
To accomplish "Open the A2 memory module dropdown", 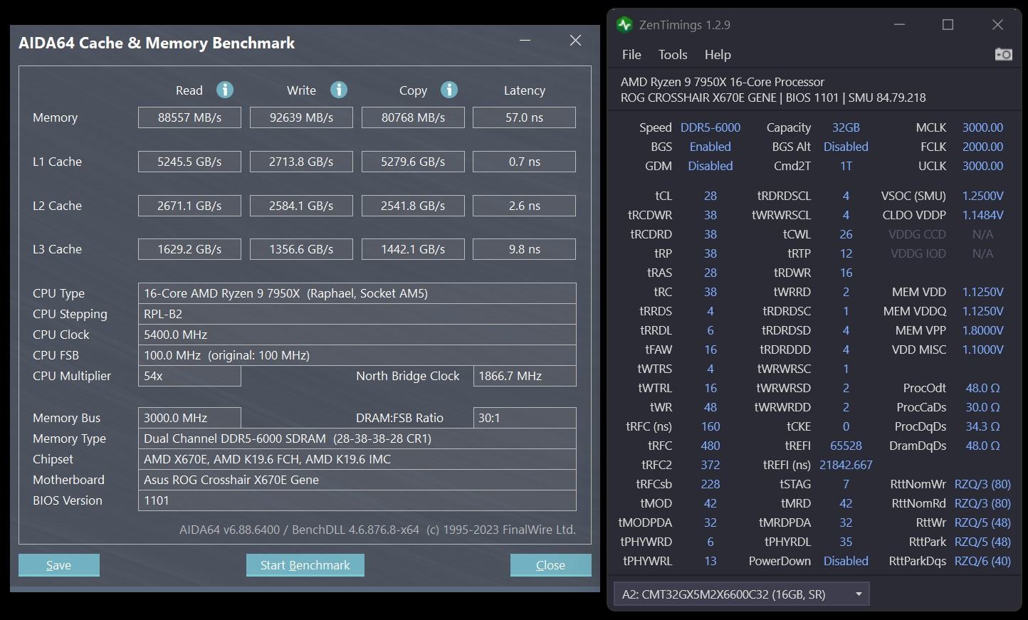I will tap(741, 594).
